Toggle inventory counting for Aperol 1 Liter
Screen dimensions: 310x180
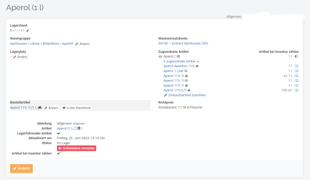tap(296, 71)
